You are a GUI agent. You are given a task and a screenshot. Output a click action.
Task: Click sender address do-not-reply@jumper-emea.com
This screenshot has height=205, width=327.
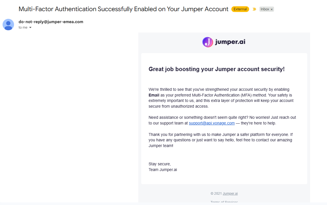pyautogui.click(x=51, y=22)
